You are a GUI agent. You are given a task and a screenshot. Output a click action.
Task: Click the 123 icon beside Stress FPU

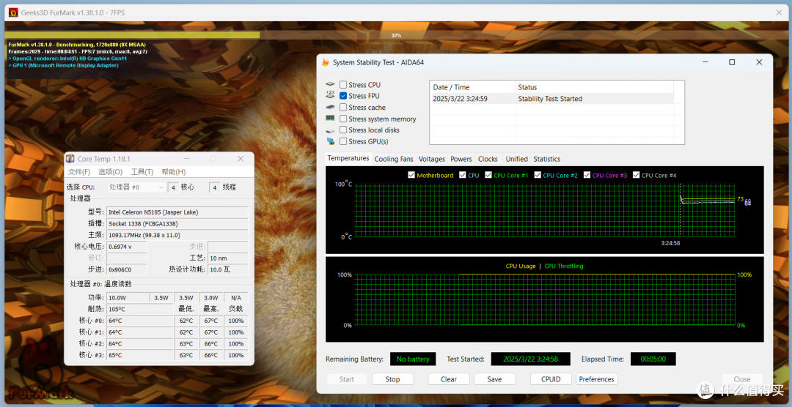click(330, 95)
